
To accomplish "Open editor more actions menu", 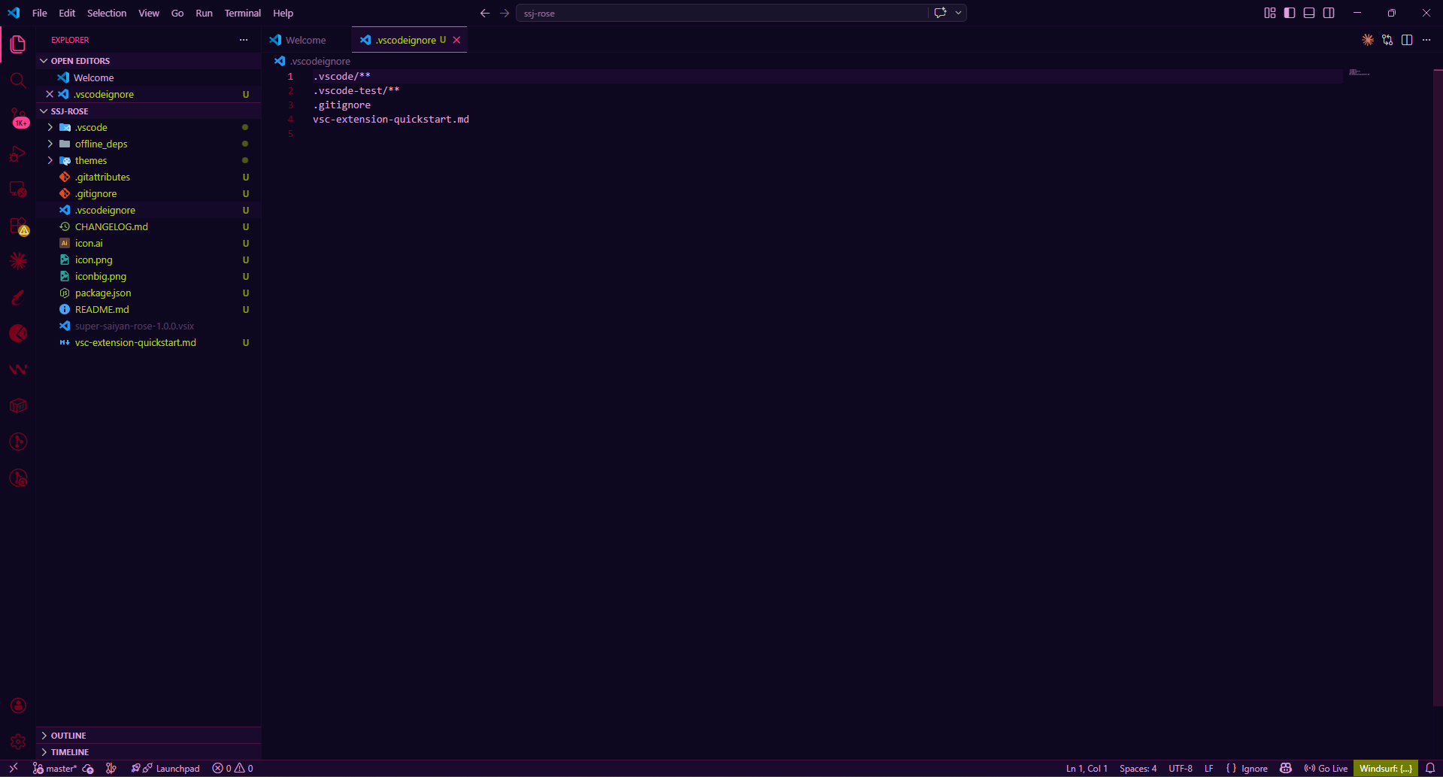I will click(x=1426, y=40).
